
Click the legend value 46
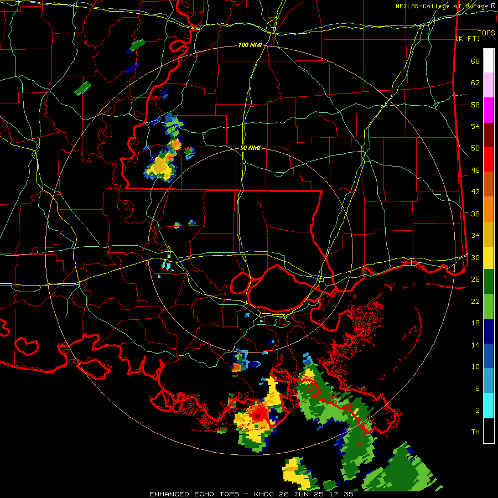[475, 170]
